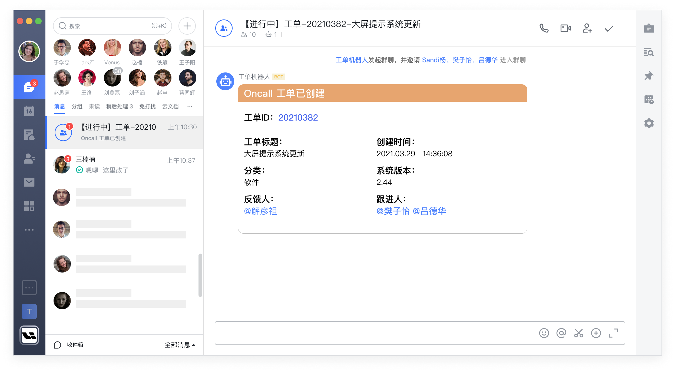Mark chat as done with checkmark
The width and height of the screenshot is (675, 372).
click(x=609, y=28)
